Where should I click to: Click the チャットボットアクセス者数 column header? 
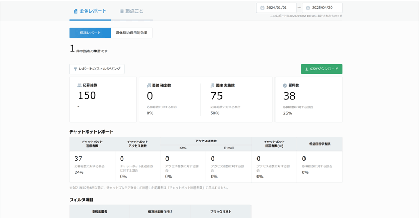coord(137,144)
